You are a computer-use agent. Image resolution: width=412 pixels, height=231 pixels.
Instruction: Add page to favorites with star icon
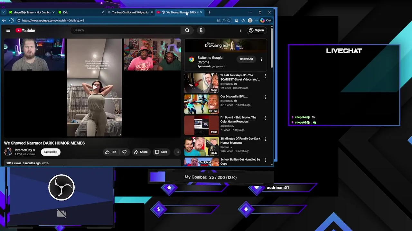click(229, 20)
